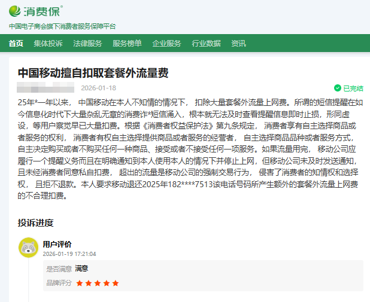The height and width of the screenshot is (302, 370).
Task: Click the fourth brand rating star
Action: tap(107, 283)
